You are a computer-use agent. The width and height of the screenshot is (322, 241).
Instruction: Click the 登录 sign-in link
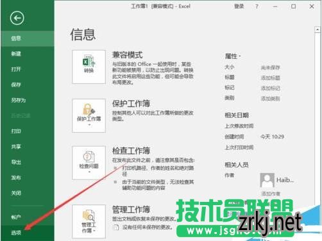click(x=239, y=6)
